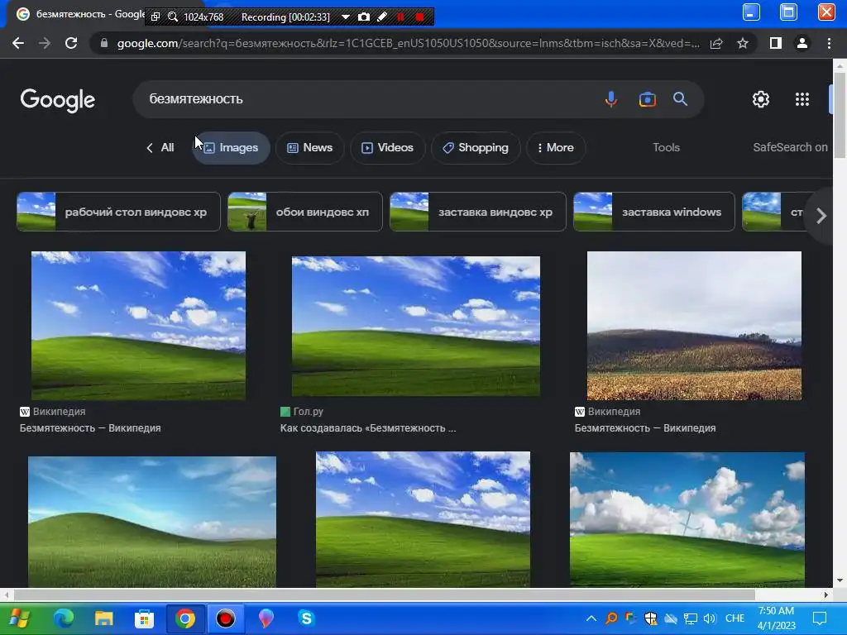847x635 pixels.
Task: Open Skype from the taskbar
Action: (x=306, y=618)
